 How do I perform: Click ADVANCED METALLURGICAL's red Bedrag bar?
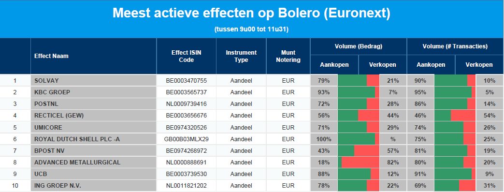(x=360, y=162)
